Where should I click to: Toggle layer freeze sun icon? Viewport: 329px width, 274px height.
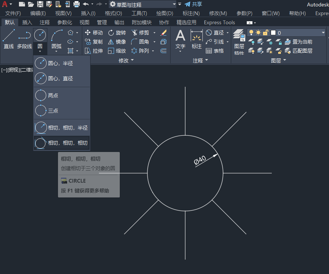(258, 33)
